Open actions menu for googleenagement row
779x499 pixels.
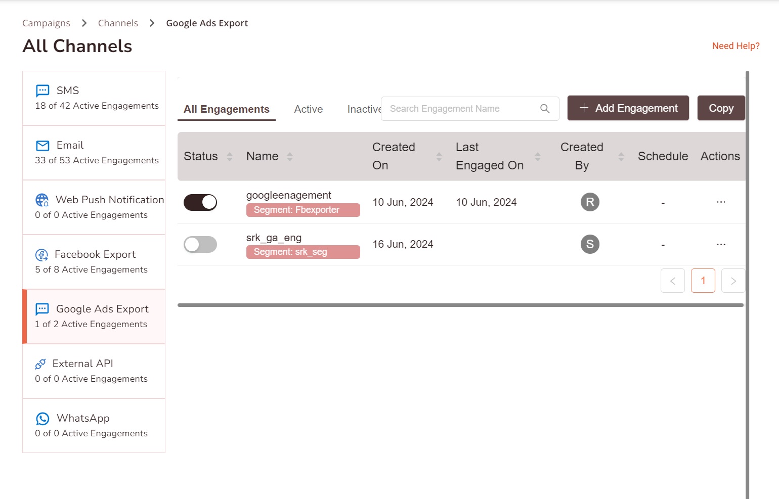coord(721,202)
